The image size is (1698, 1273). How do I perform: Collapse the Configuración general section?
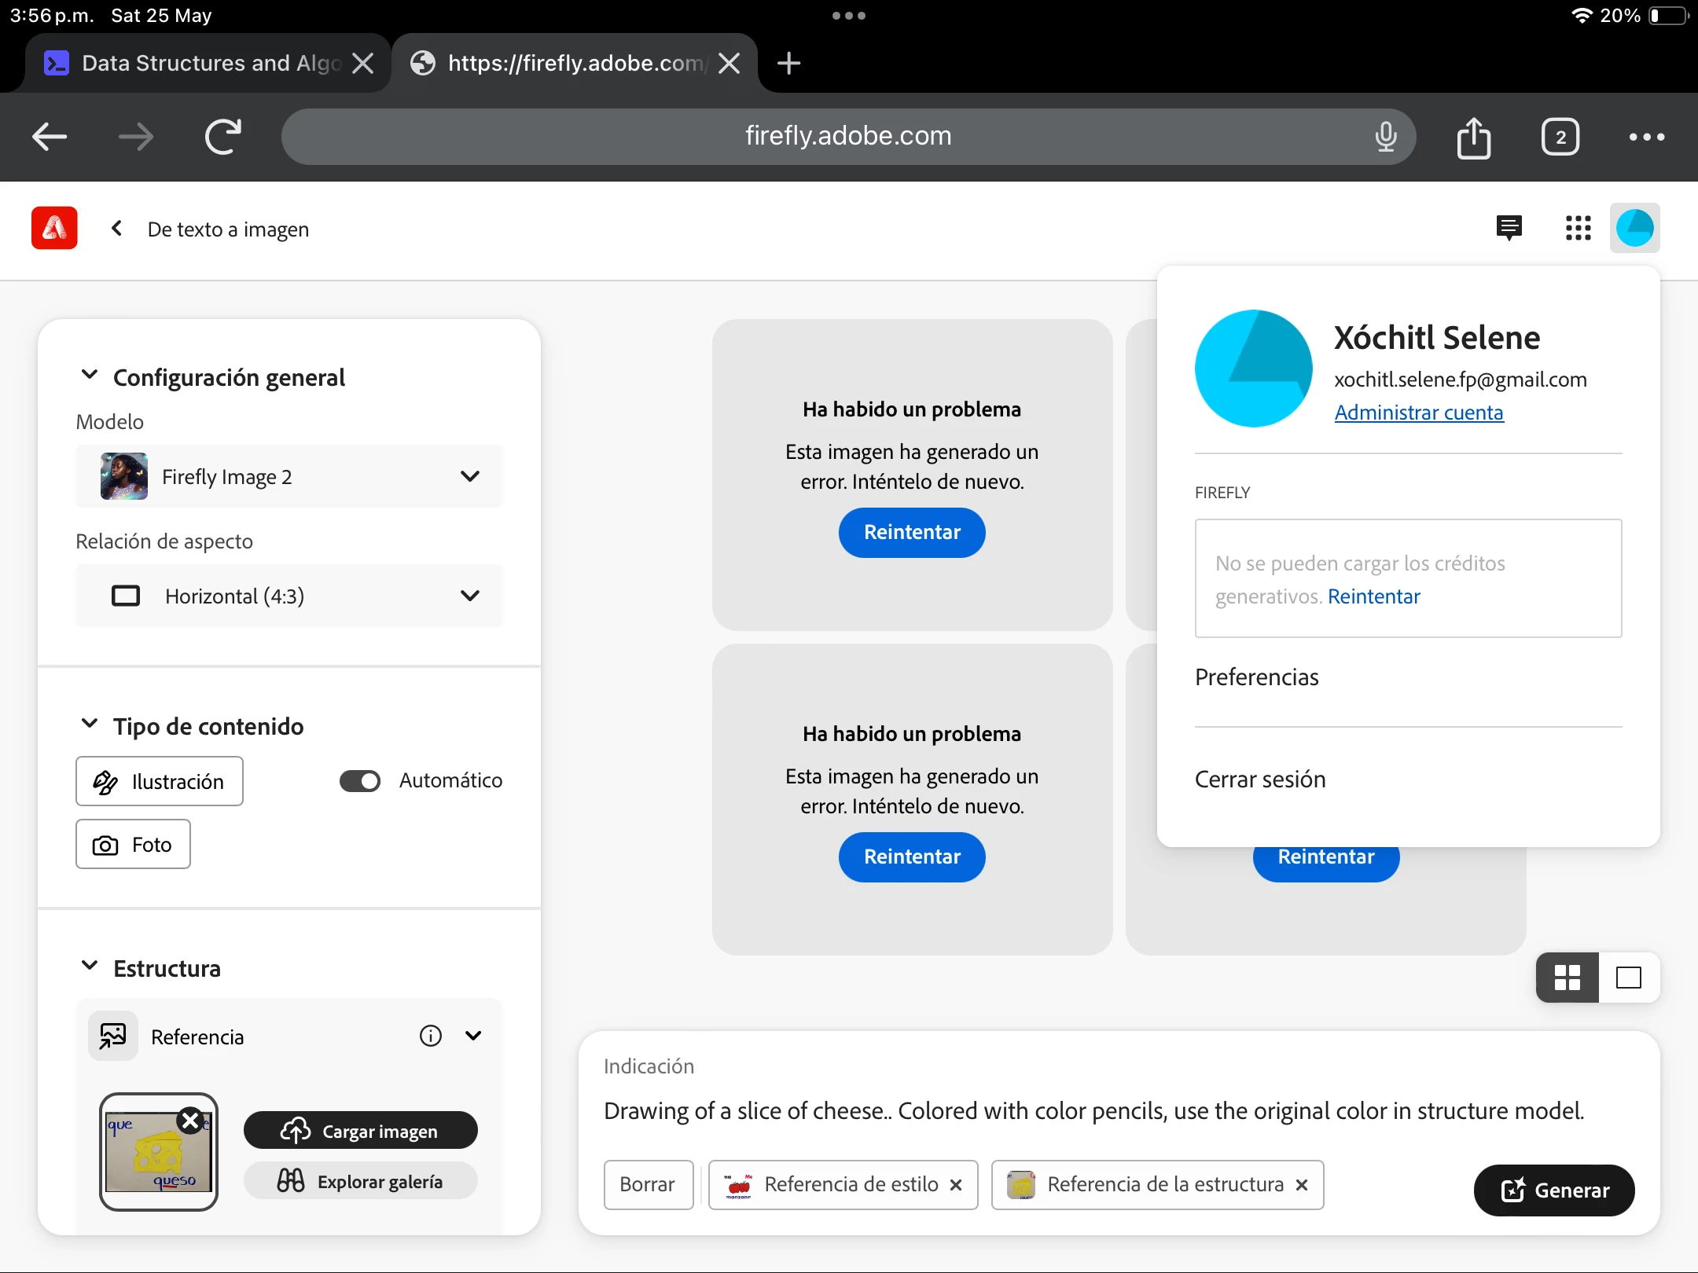(x=90, y=376)
